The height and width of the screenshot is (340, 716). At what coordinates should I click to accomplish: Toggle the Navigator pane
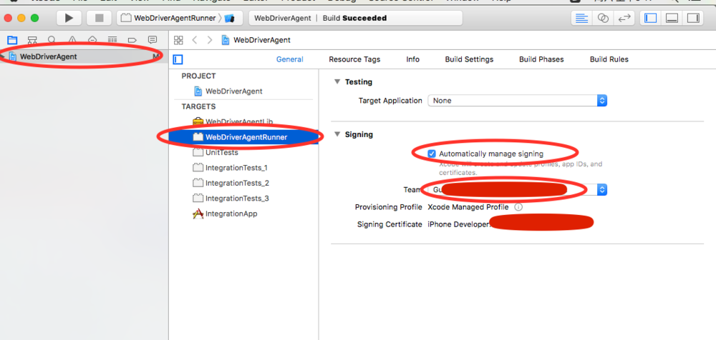(x=650, y=19)
